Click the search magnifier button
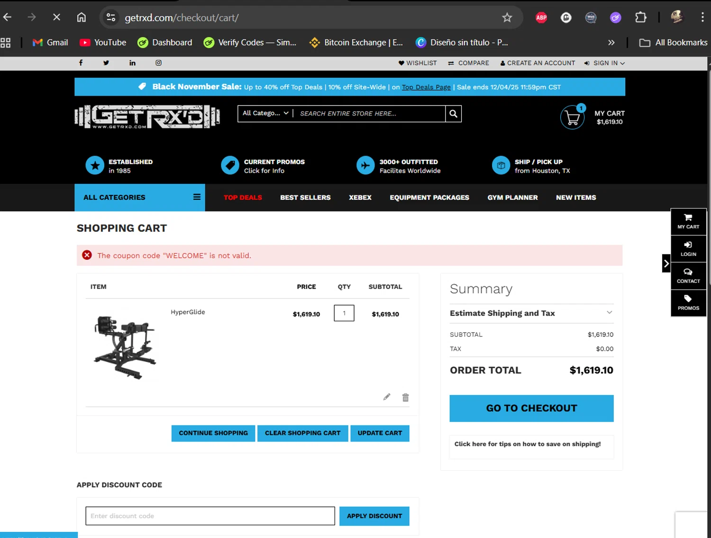 [x=453, y=114]
